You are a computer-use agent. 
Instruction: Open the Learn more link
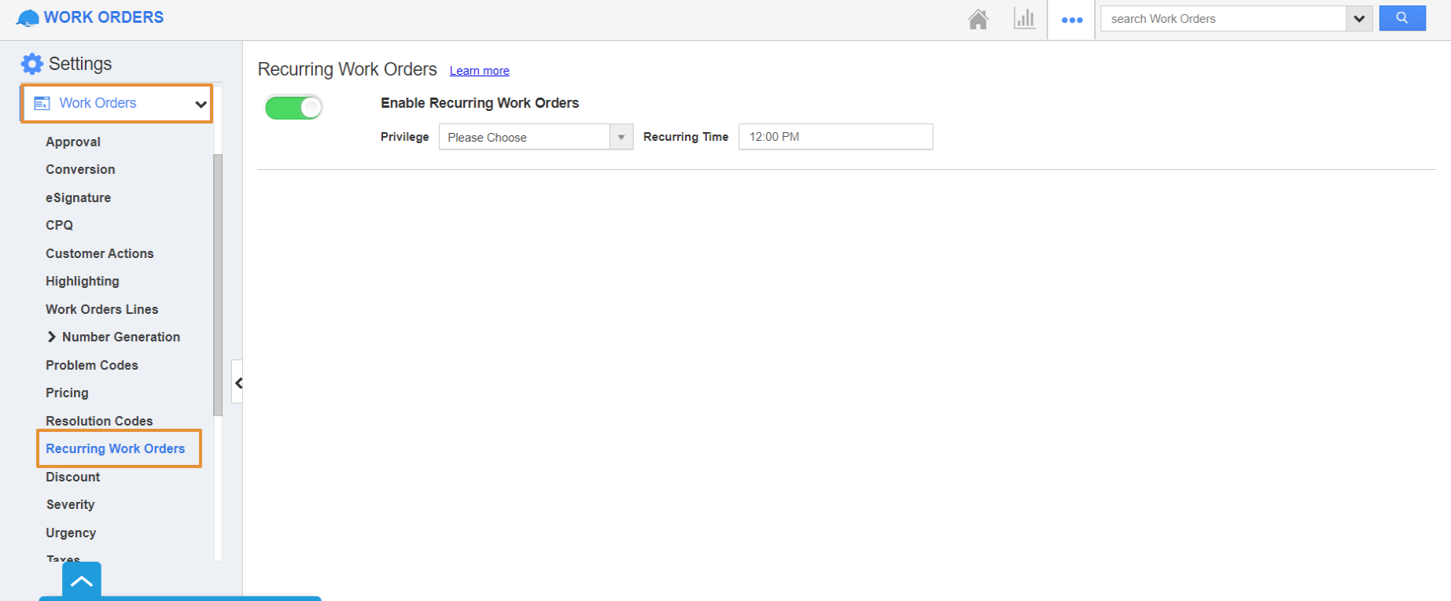(x=479, y=71)
